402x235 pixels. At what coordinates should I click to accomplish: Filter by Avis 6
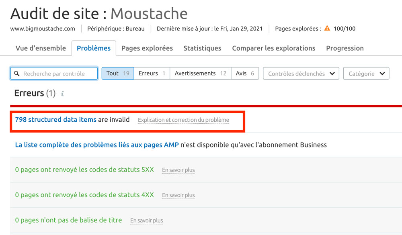[245, 73]
